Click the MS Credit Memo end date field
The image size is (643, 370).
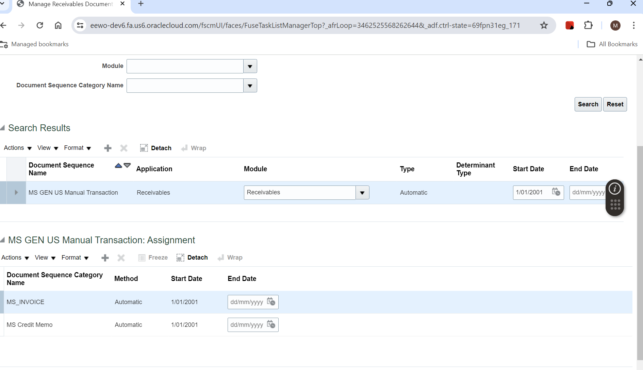(x=250, y=324)
